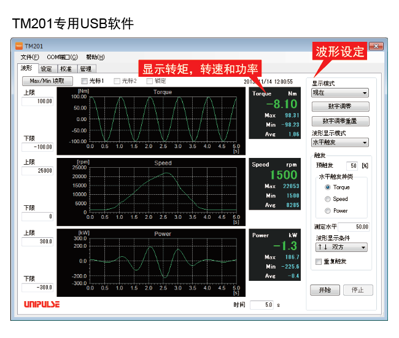This screenshot has width=399, height=338.
Task: Open the 文件(F) menu
Action: 30,57
